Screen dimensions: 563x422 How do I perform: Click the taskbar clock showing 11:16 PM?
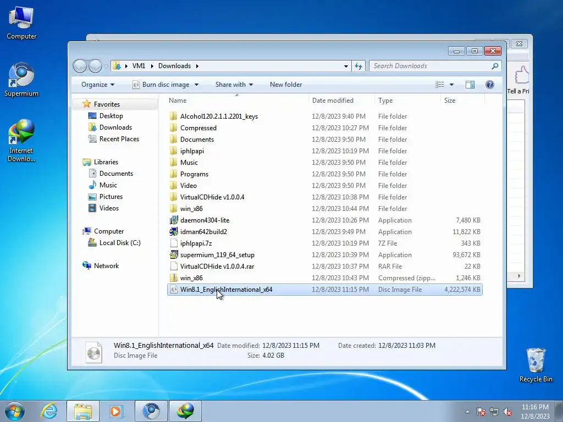tap(535, 412)
